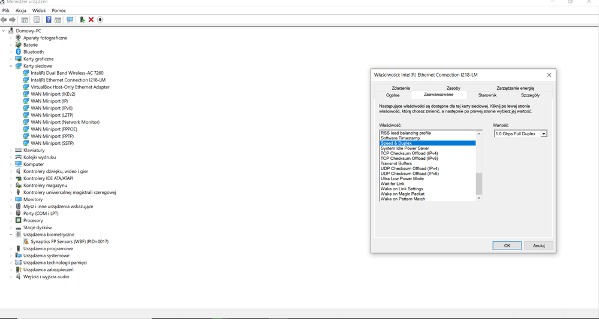Viewport: 599px width, 319px height.
Task: Click the Intel Dual Band Wireless-AC adapter icon
Action: 26,73
